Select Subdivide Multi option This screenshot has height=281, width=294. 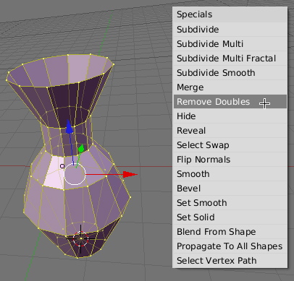[230, 44]
